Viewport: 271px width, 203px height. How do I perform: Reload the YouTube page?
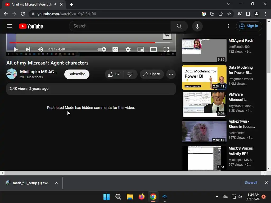pyautogui.click(x=23, y=14)
